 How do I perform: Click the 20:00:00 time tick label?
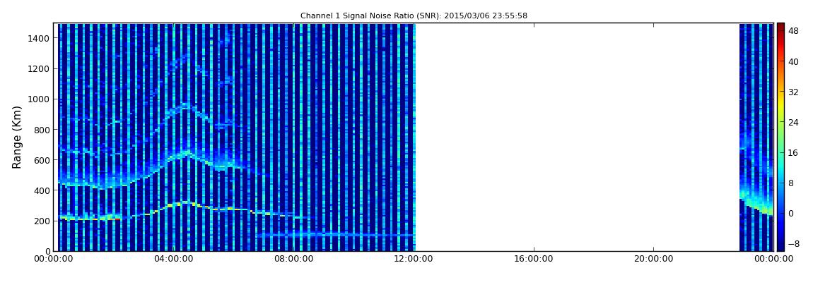pyautogui.click(x=653, y=259)
